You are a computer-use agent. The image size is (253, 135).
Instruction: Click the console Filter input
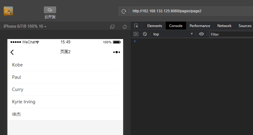(x=231, y=34)
